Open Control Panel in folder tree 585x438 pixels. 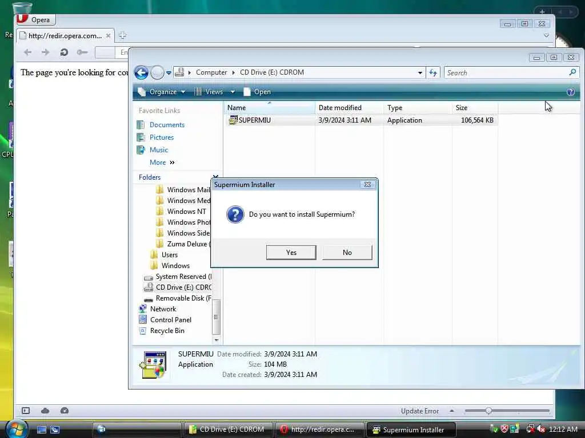click(170, 319)
